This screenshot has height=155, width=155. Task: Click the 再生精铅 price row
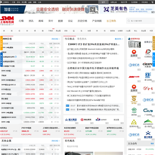click(31, 99)
